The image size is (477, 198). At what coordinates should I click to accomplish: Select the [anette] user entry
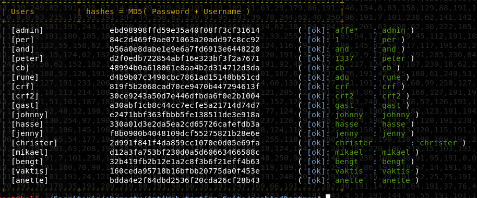30,181
